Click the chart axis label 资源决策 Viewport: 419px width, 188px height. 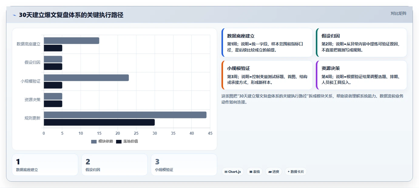[32, 100]
